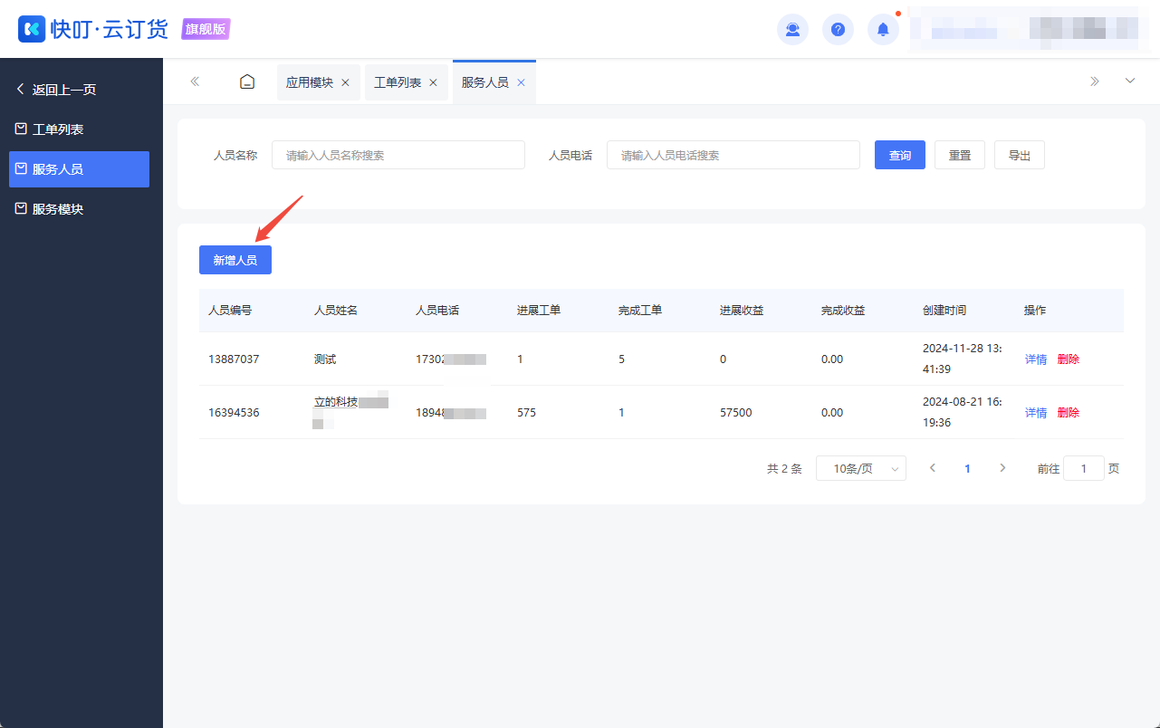Screen dimensions: 1160x728
Task: Click the 创建时间 column header
Action: 944,311
